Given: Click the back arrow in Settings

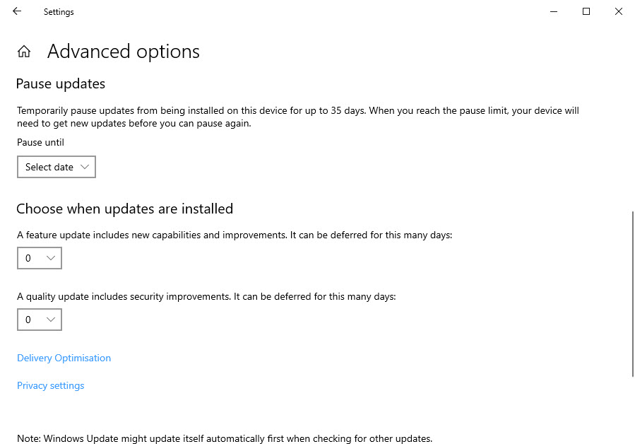Looking at the screenshot, I should coord(17,11).
